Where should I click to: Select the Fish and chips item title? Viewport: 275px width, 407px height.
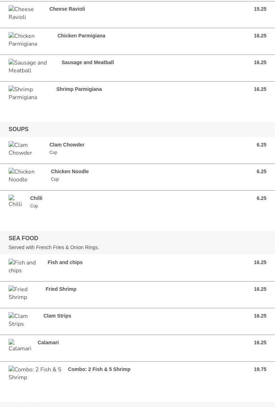(65, 262)
